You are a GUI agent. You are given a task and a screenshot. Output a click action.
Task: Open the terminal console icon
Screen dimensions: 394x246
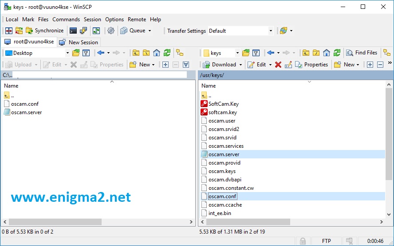[73, 31]
